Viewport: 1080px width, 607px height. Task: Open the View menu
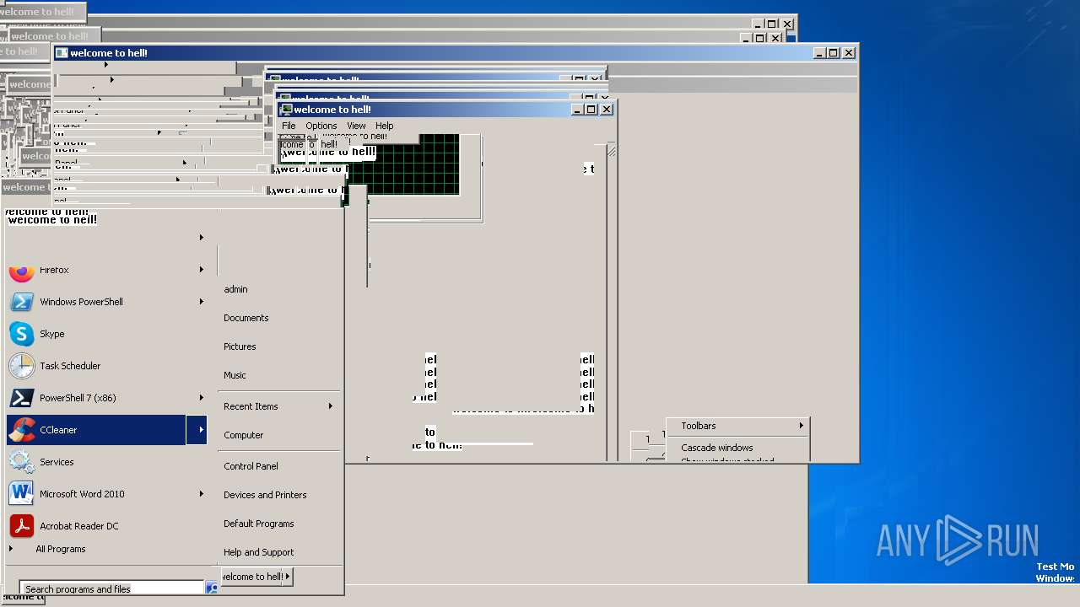(356, 126)
